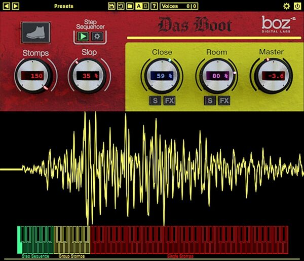Click the boz Digital Labs logo
Image resolution: width=304 pixels, height=261 pixels.
(278, 24)
